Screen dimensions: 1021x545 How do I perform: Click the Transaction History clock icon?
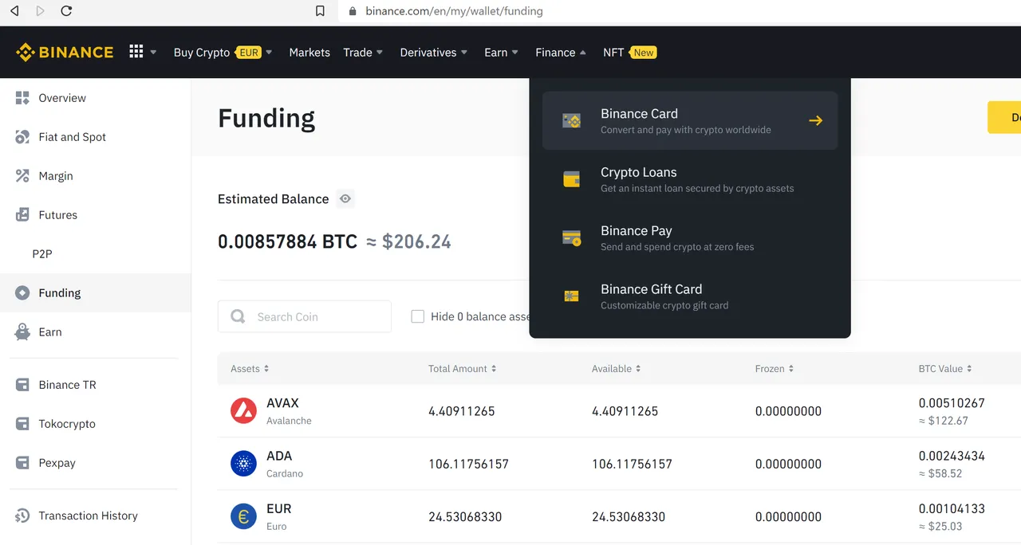(22, 516)
